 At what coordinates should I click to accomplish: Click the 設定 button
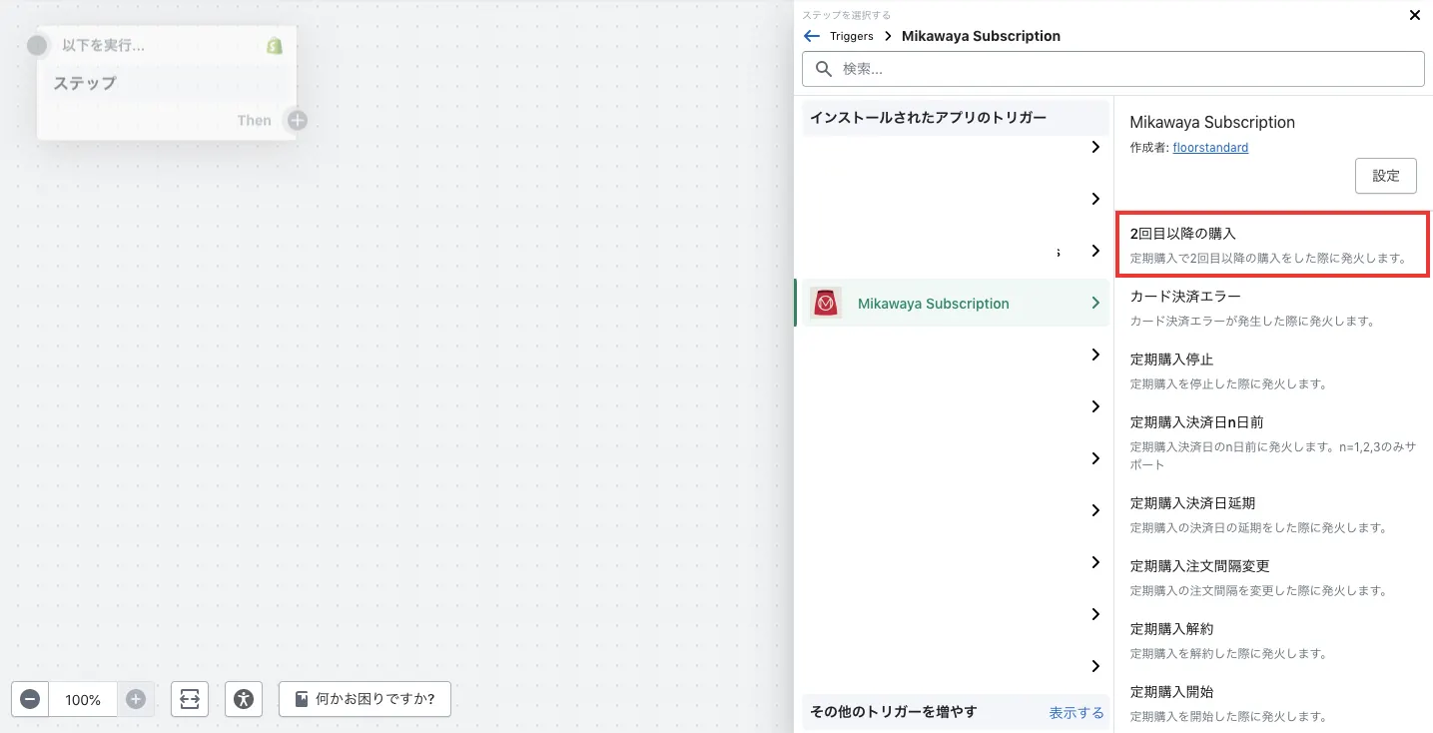click(1386, 176)
